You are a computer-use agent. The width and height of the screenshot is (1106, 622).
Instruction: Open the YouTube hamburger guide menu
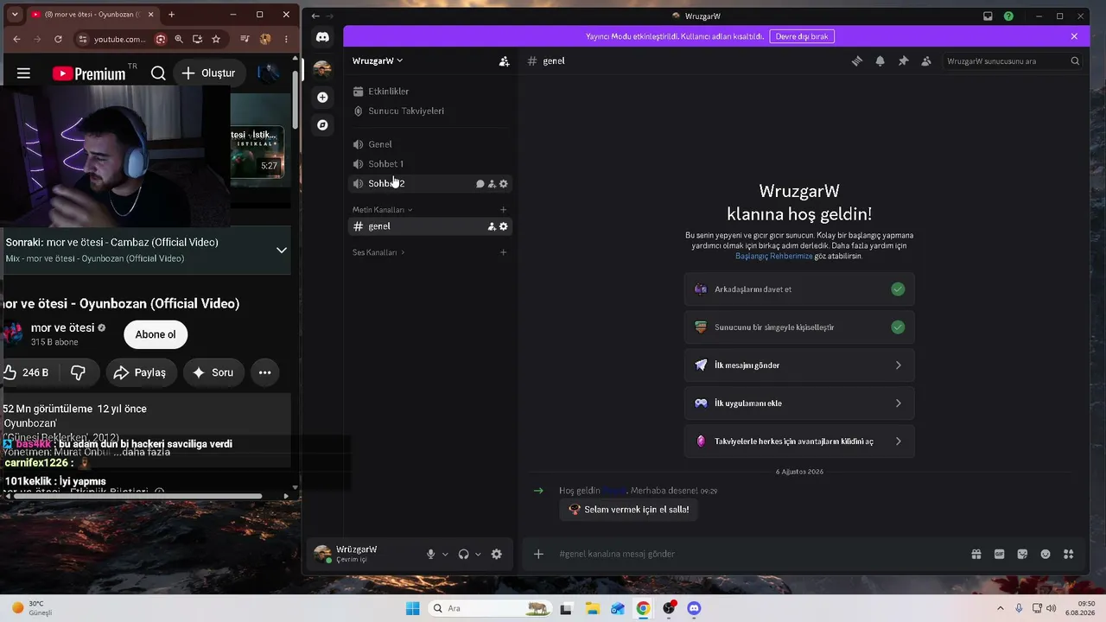tap(23, 73)
